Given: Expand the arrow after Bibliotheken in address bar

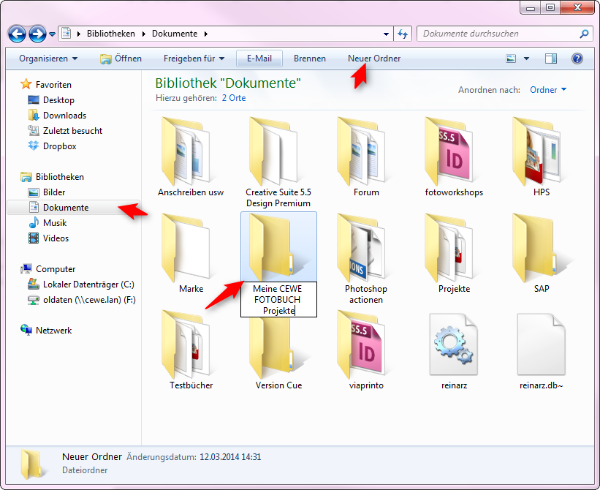Looking at the screenshot, I should pyautogui.click(x=144, y=34).
